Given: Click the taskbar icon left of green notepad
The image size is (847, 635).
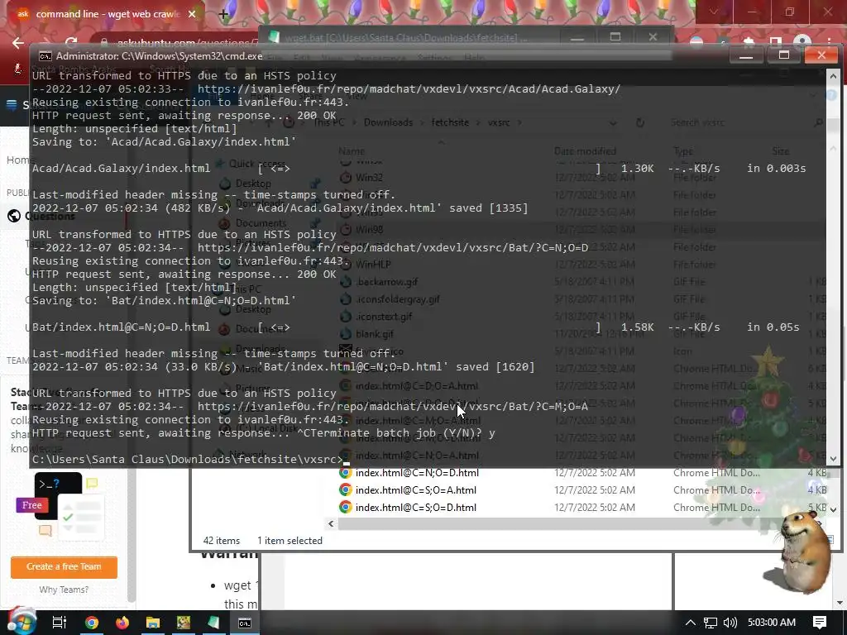Looking at the screenshot, I should [x=184, y=623].
